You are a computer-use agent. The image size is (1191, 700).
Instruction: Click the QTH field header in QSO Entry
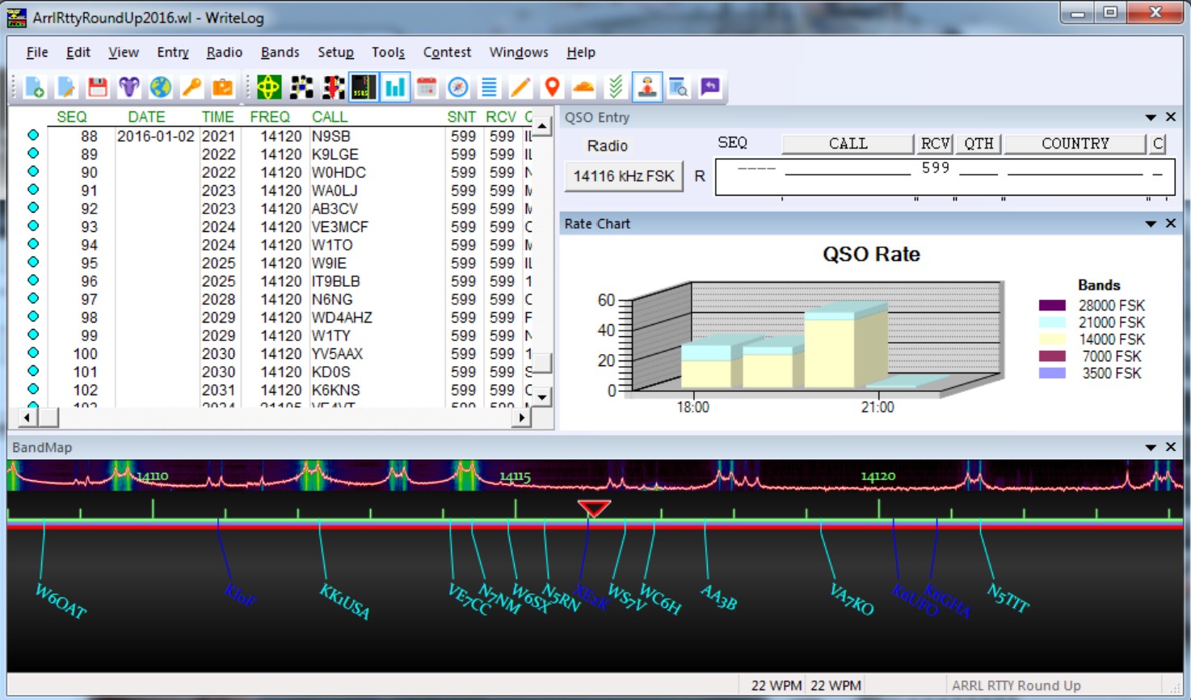[978, 144]
